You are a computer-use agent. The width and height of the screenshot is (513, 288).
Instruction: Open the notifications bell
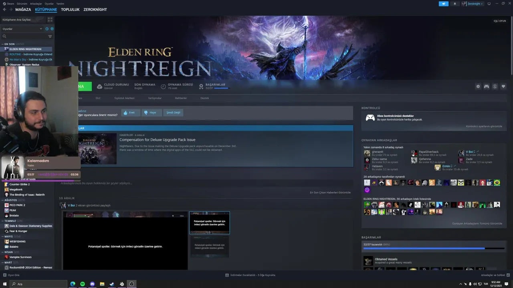click(454, 4)
